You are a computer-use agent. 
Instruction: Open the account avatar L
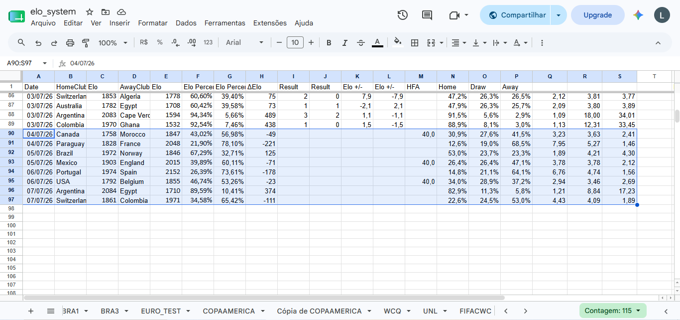(662, 15)
